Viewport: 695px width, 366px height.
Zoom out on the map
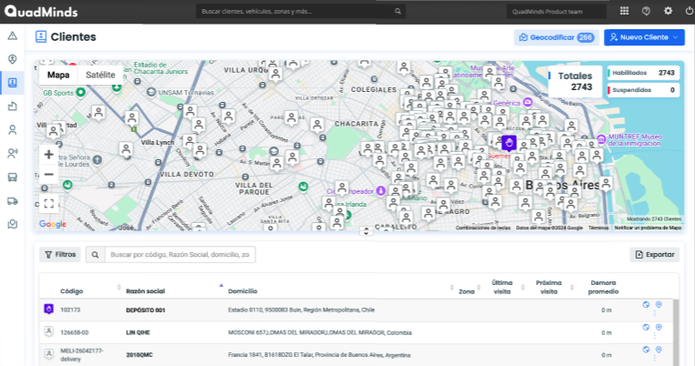click(x=48, y=175)
